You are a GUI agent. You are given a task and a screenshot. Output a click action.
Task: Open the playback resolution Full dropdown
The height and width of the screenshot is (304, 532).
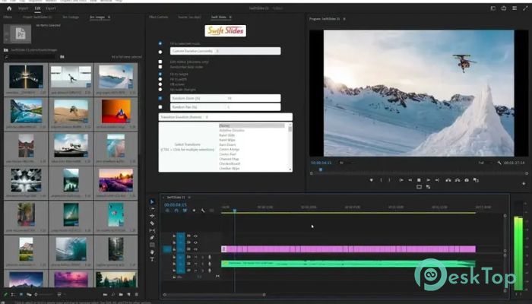pyautogui.click(x=485, y=163)
